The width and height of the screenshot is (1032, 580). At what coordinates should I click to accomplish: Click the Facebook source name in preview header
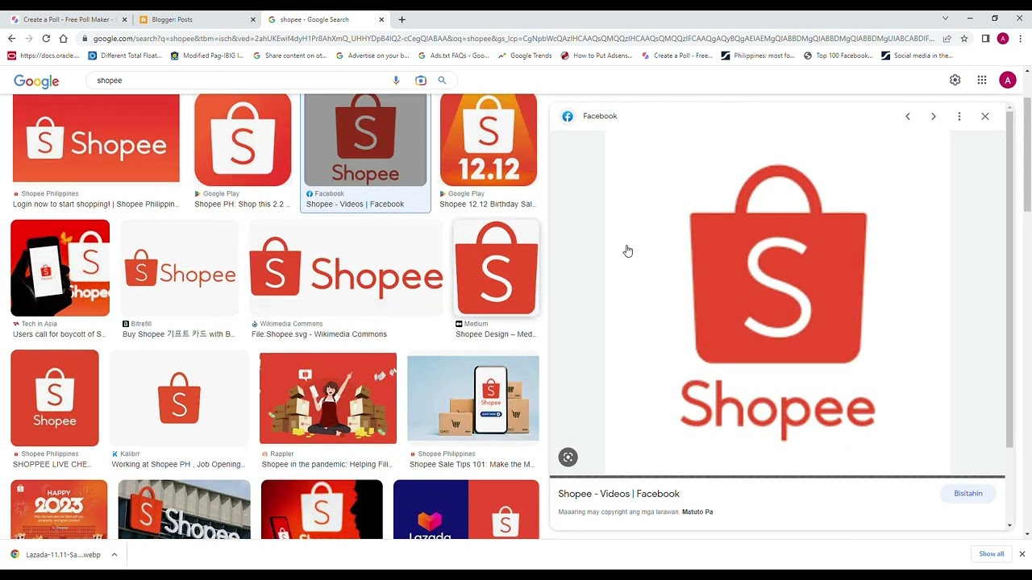600,116
